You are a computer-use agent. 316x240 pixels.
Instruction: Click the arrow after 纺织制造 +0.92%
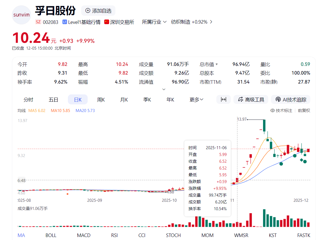(x=211, y=22)
